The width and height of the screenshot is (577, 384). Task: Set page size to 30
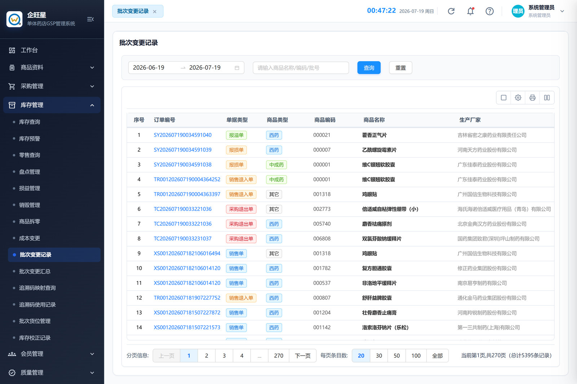[x=379, y=356]
